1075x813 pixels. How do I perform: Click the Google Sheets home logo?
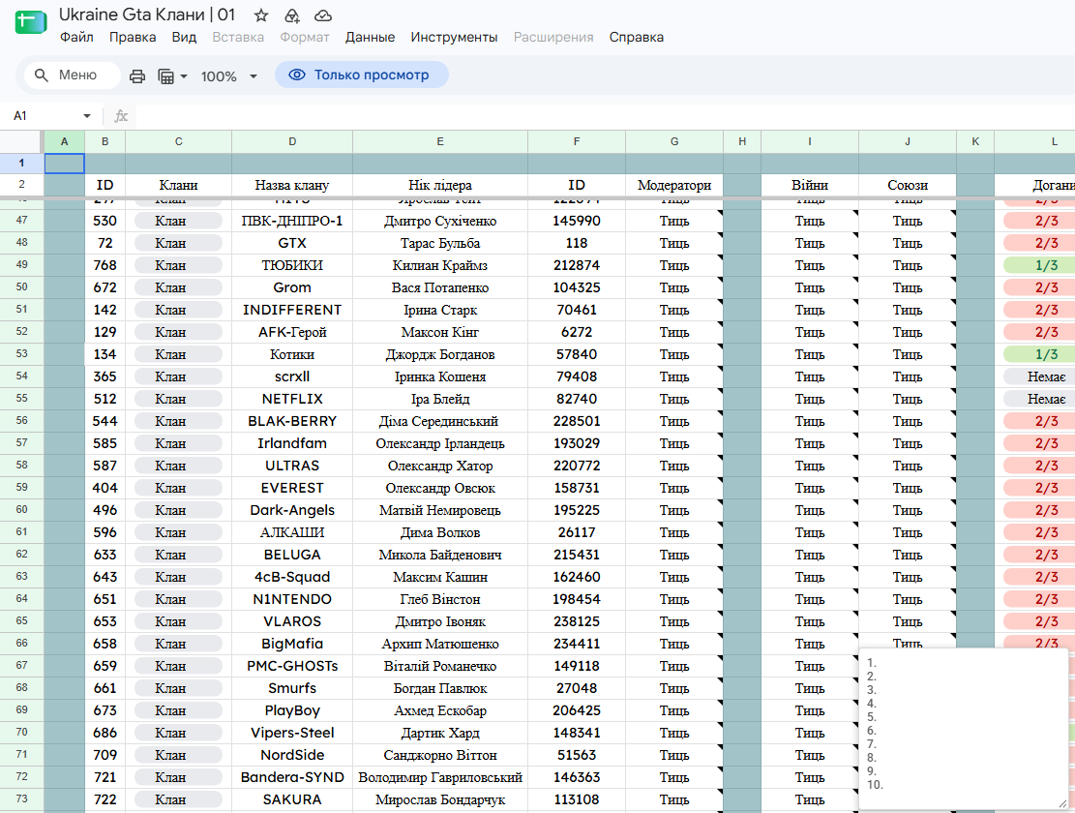[30, 21]
